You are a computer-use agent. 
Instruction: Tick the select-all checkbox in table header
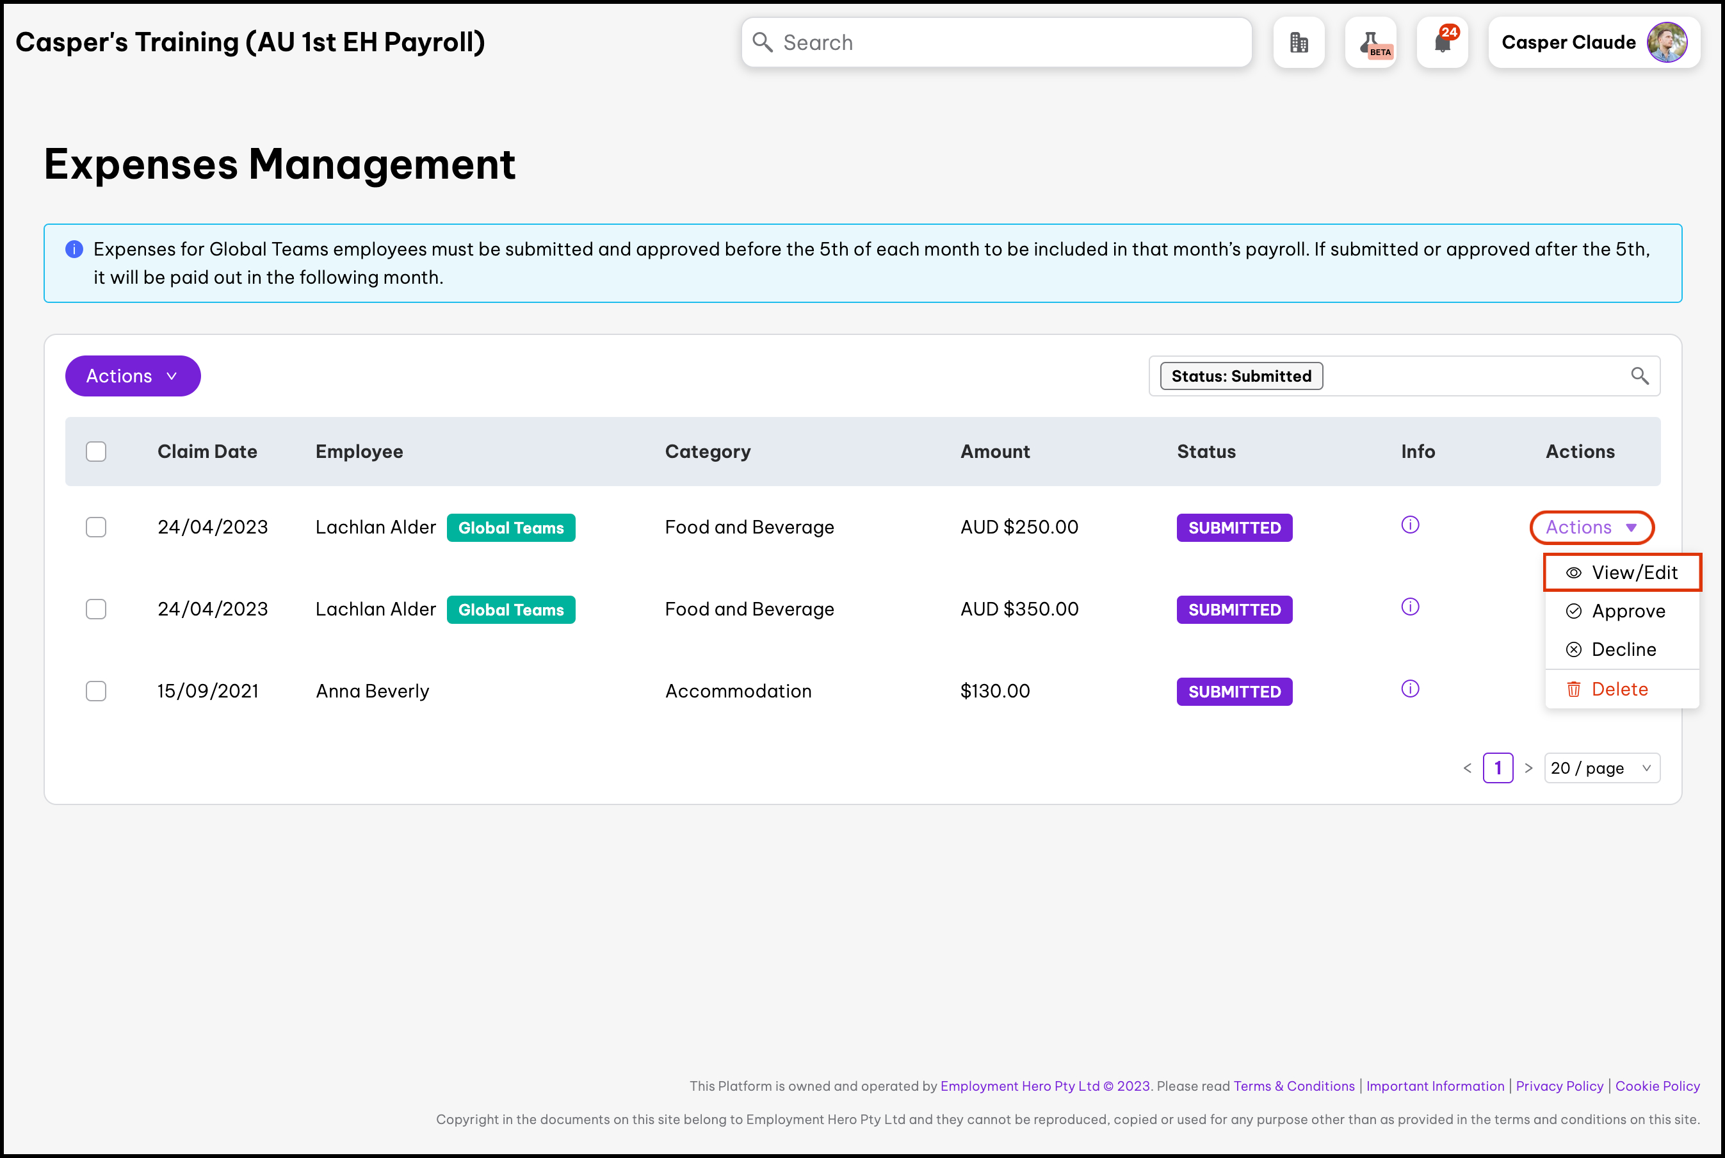[96, 452]
